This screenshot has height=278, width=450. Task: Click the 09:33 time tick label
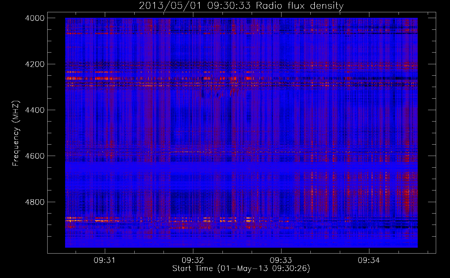[281, 260]
